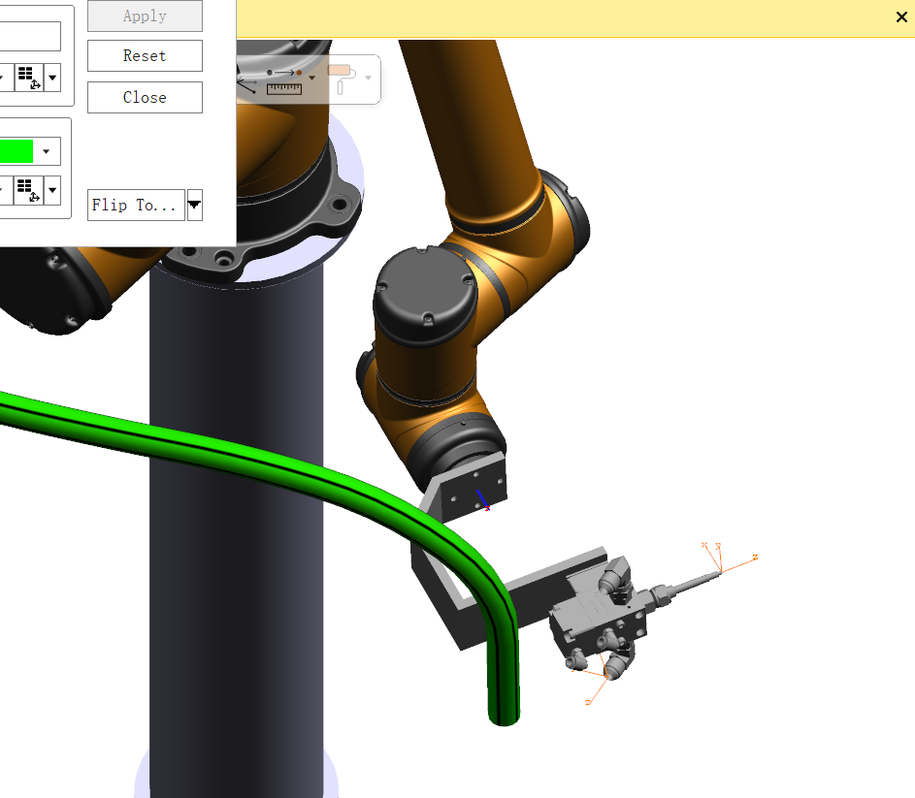This screenshot has height=798, width=915.
Task: Open the dropdown arrow beside Flip To...
Action: pos(194,205)
